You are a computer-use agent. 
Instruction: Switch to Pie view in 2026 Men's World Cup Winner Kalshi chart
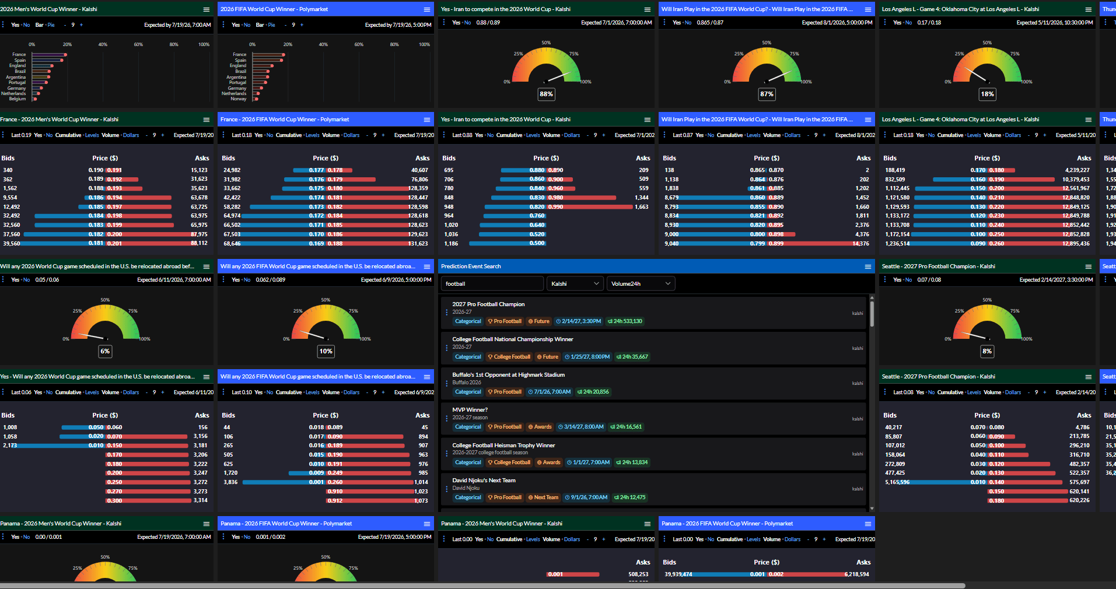pos(51,25)
